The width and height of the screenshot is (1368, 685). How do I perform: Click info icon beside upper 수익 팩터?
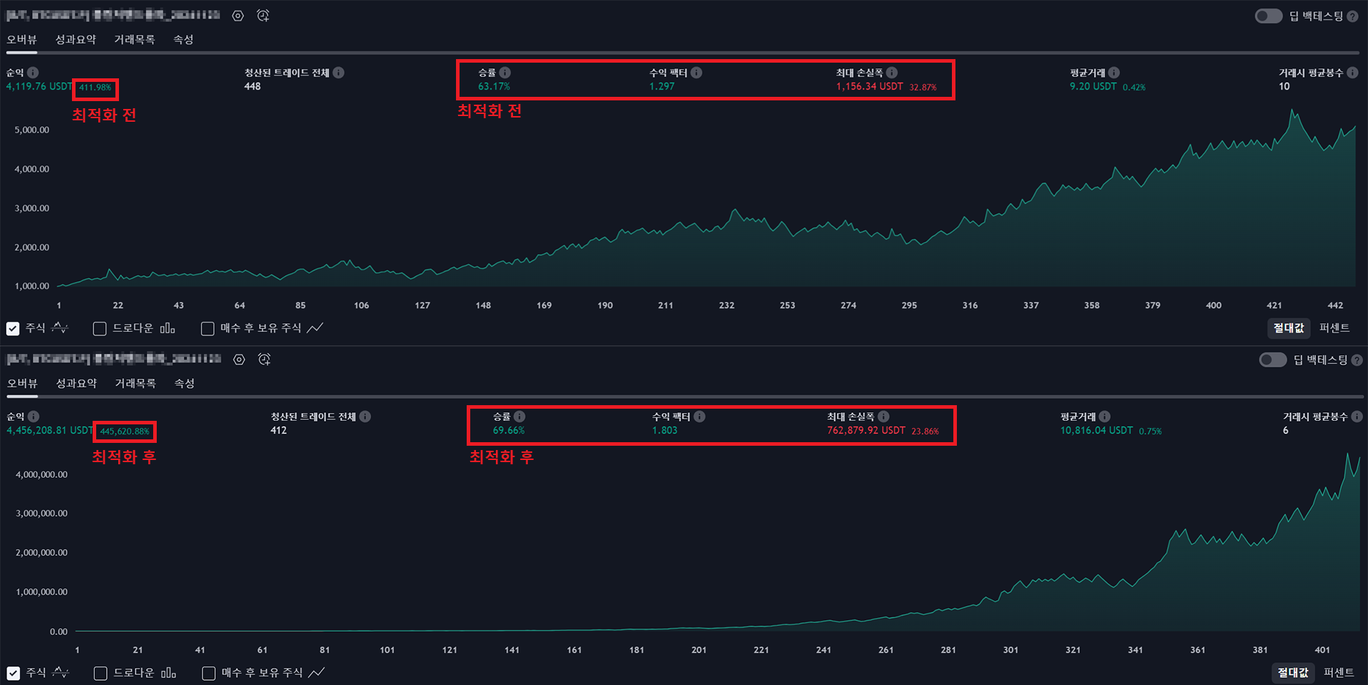pos(696,73)
